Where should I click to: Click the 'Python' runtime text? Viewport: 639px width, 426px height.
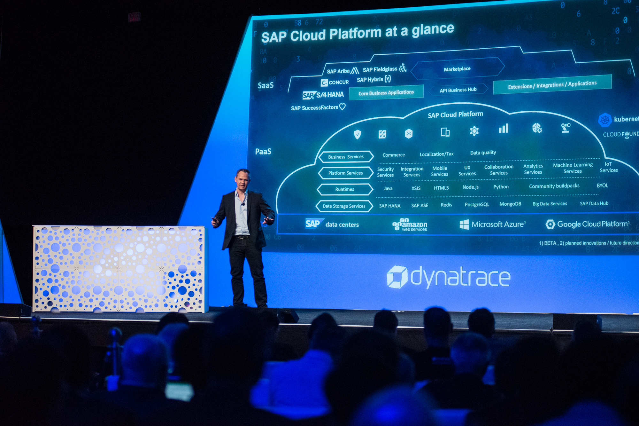coord(501,187)
